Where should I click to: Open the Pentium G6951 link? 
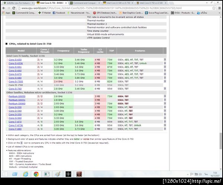click(17, 100)
